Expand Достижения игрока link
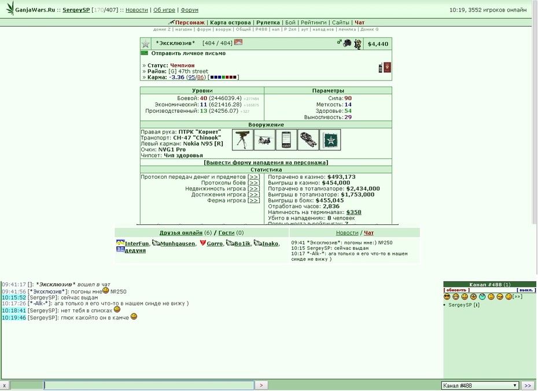The height and width of the screenshot is (391, 538). 253,194
